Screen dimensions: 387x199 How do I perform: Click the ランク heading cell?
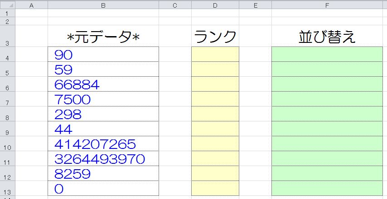pyautogui.click(x=215, y=36)
